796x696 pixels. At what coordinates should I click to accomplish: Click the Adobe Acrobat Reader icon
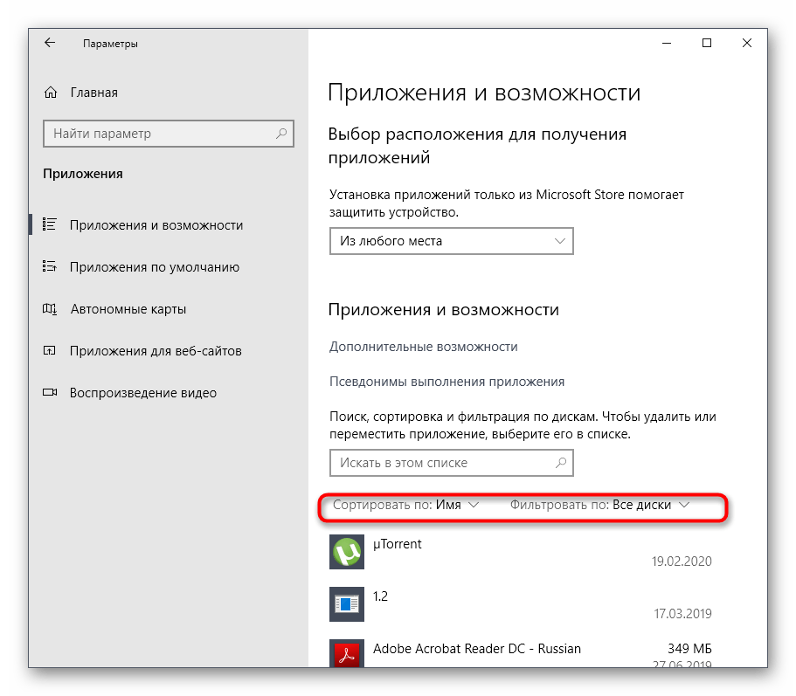click(x=346, y=656)
